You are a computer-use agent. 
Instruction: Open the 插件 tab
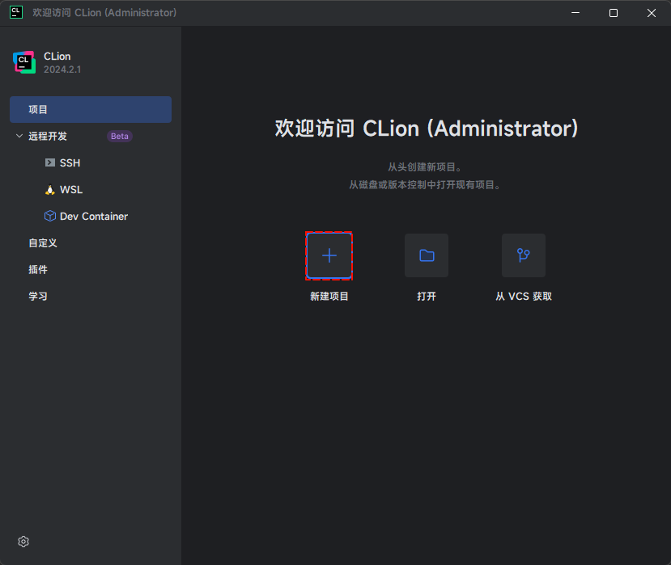[x=38, y=269]
